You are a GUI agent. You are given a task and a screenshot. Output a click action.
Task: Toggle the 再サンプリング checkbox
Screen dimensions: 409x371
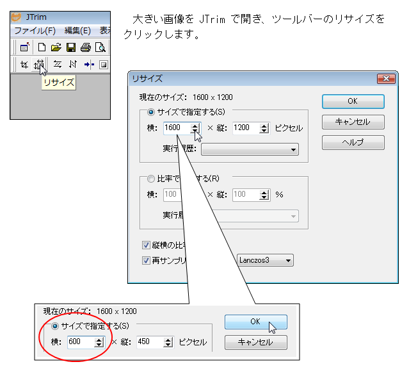tap(146, 260)
